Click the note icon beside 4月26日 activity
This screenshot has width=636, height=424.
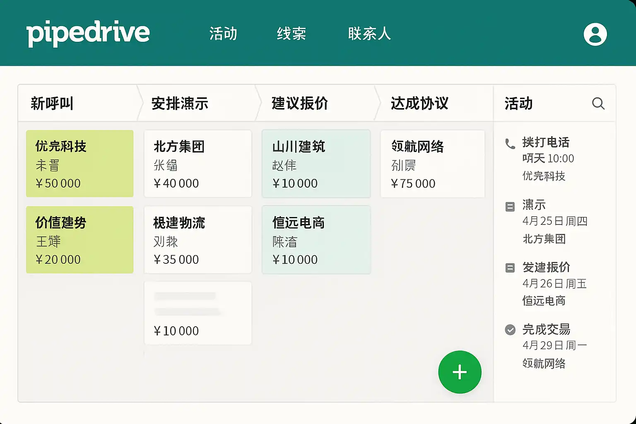[510, 268]
